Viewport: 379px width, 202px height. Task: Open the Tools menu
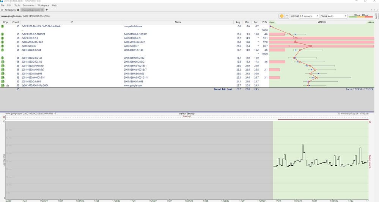(17, 5)
